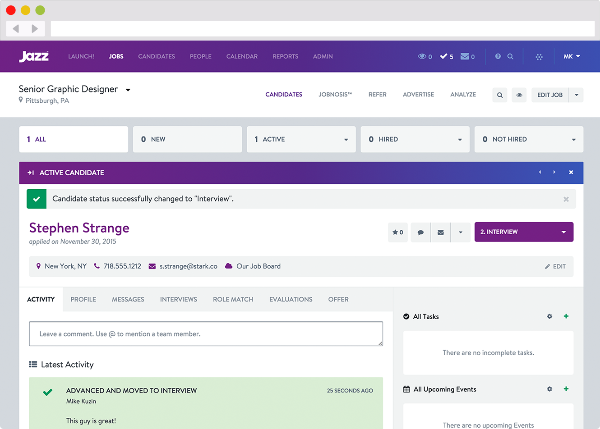Viewport: 600px width, 429px height.
Task: Click the Leave a comment text box
Action: (206, 334)
